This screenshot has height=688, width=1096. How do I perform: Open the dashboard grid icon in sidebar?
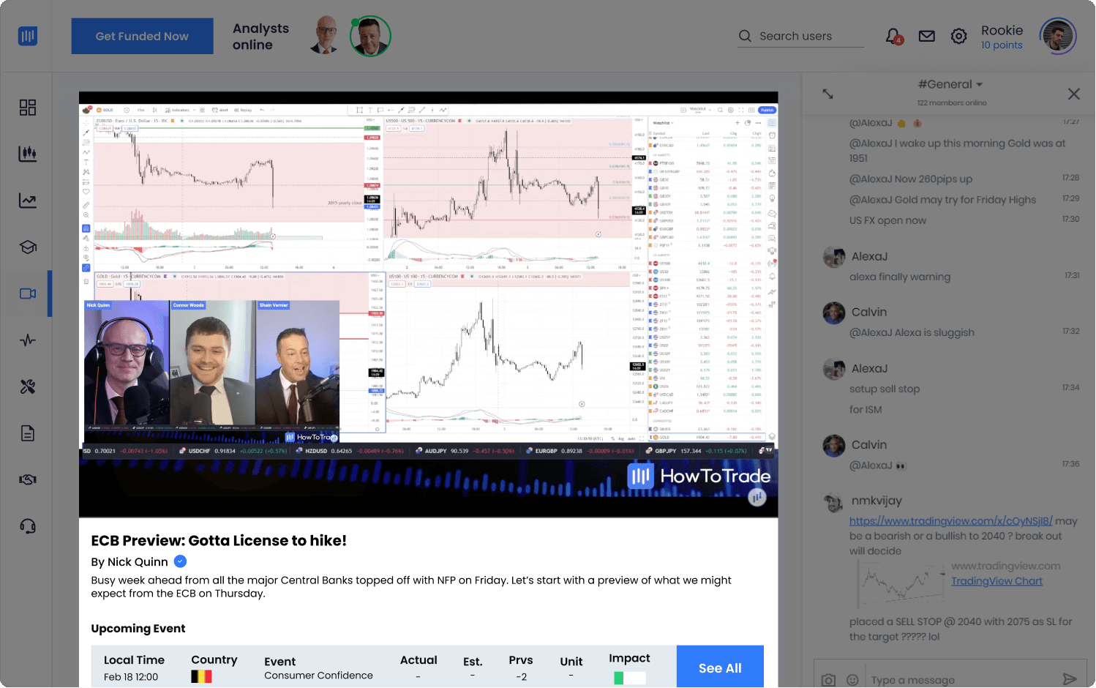pyautogui.click(x=28, y=108)
